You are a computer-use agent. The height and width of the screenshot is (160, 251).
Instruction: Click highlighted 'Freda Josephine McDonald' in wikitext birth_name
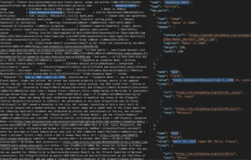(45, 12)
